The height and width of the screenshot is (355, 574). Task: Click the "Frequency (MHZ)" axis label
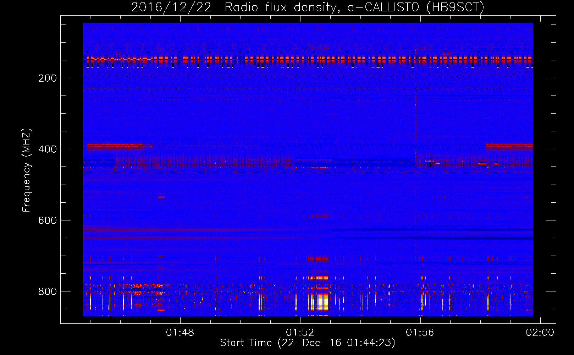pos(27,170)
